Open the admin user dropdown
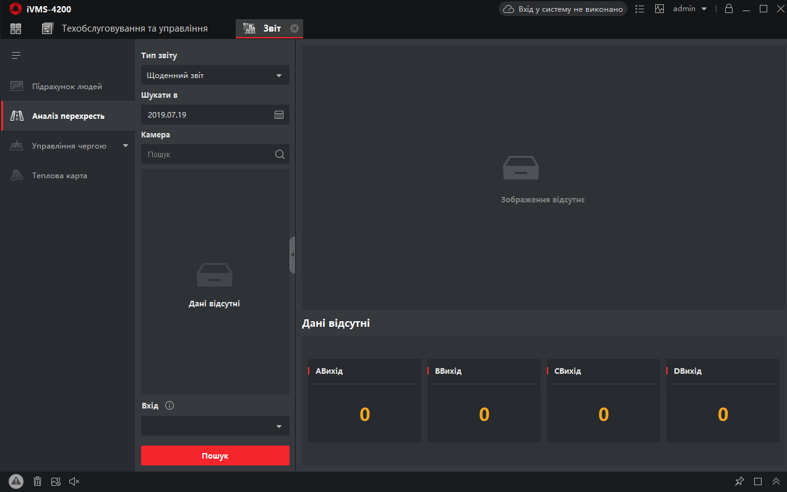The height and width of the screenshot is (492, 787). [x=690, y=9]
